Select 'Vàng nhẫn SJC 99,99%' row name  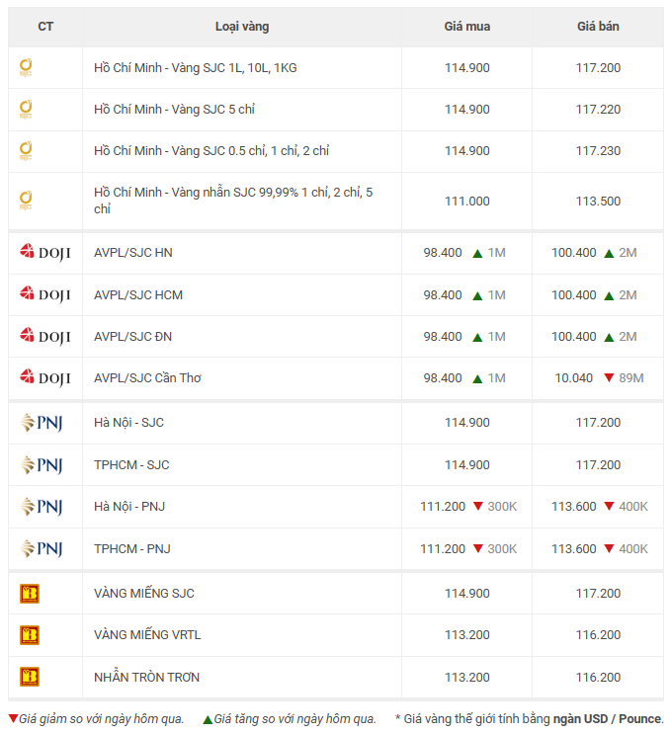point(233,201)
